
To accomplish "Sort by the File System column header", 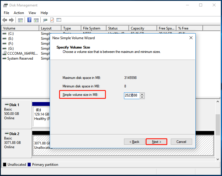I will [94, 28].
